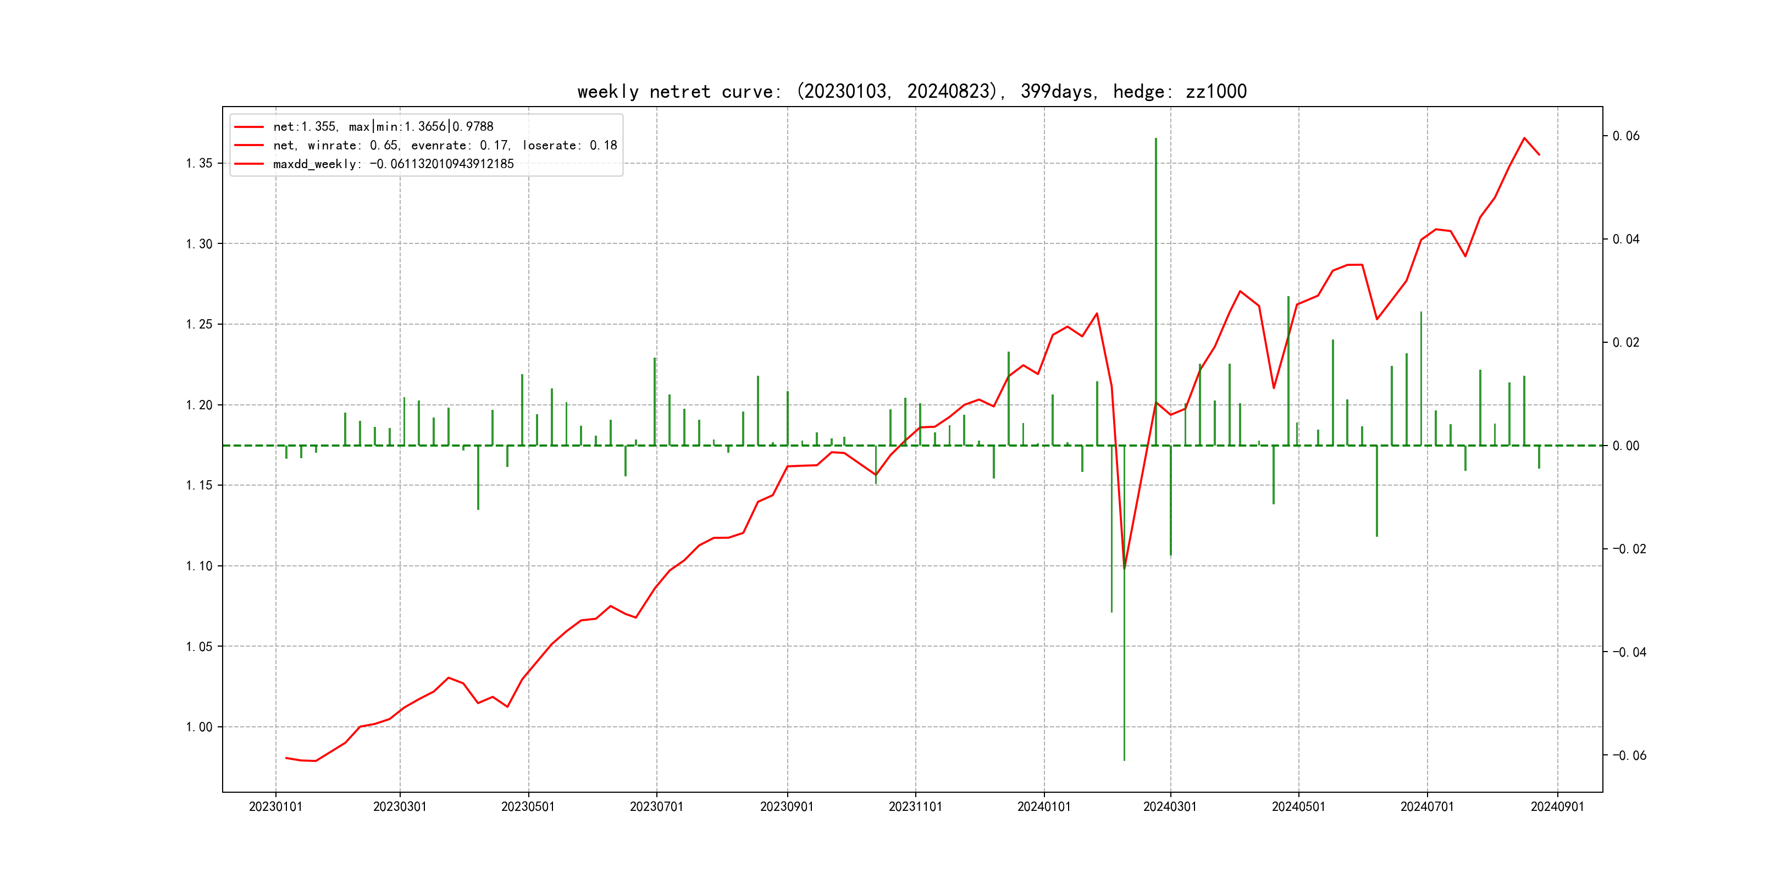This screenshot has height=890, width=1781.
Task: Click the 1.20 left axis tick label
Action: 199,405
